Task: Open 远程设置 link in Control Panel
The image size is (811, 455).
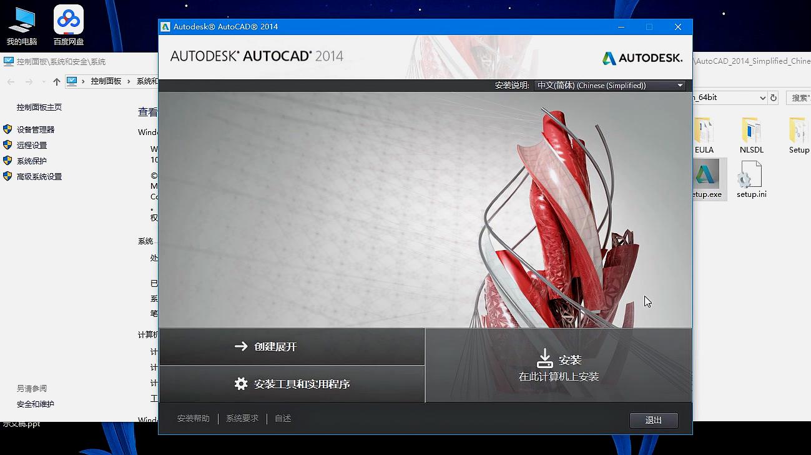Action: (x=32, y=145)
